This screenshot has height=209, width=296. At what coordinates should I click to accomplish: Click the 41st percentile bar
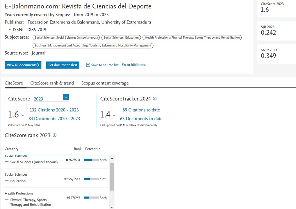coord(91,179)
